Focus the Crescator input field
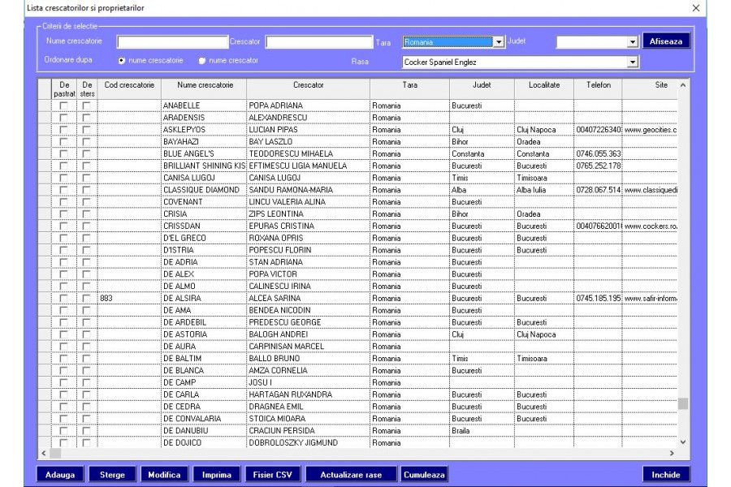Screen dimensions: 731x487 tap(319, 42)
